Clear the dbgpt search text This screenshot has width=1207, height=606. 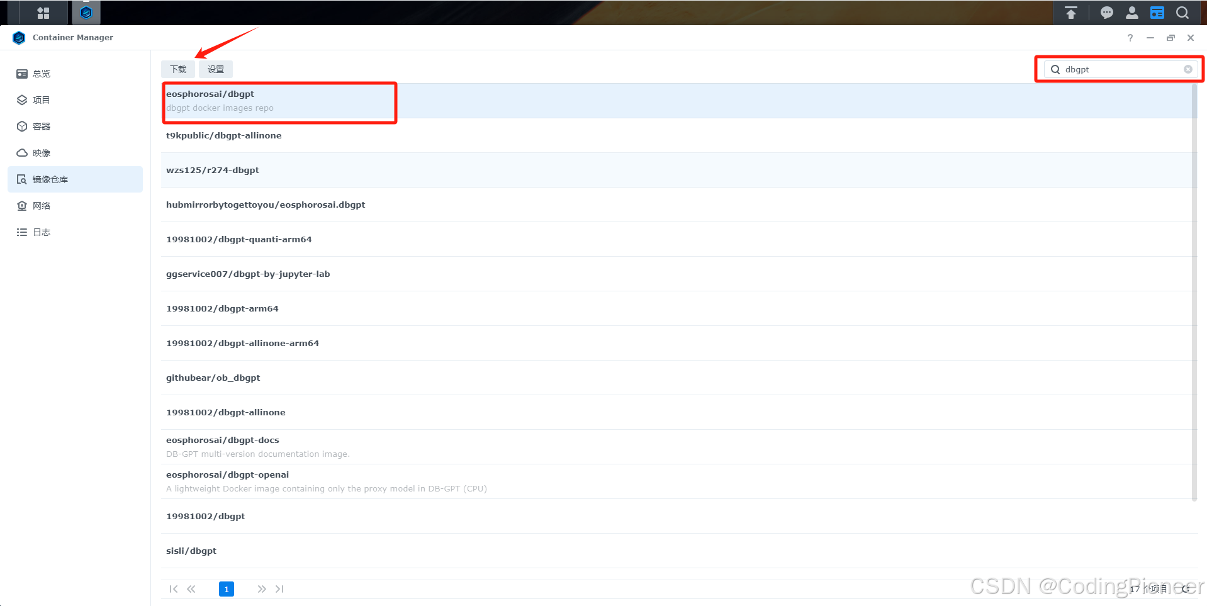click(x=1188, y=69)
